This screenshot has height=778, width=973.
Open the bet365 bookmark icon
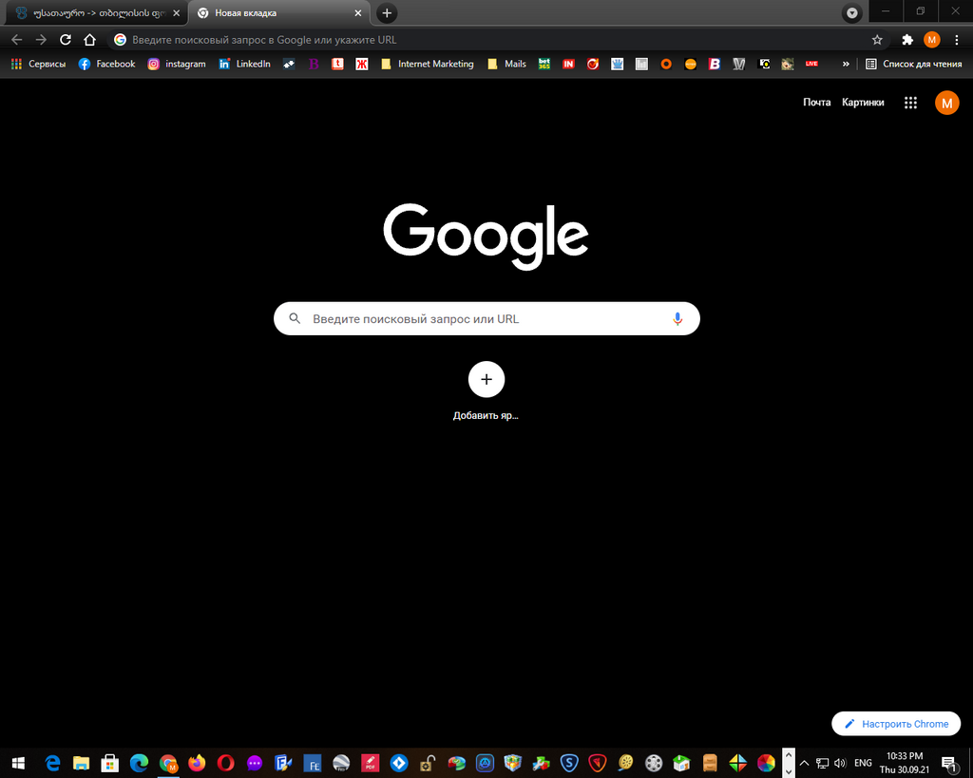(544, 64)
